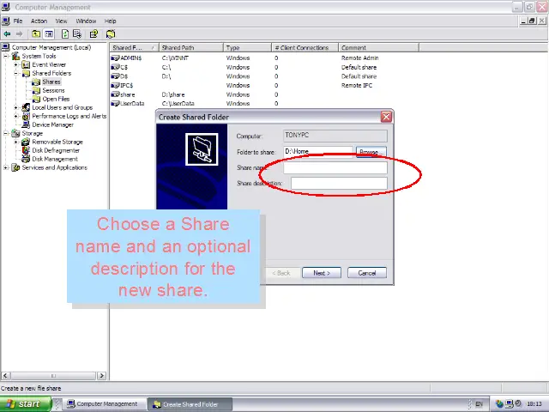This screenshot has width=549, height=412.
Task: Select Disk Defragmenter in the tree
Action: pos(55,150)
